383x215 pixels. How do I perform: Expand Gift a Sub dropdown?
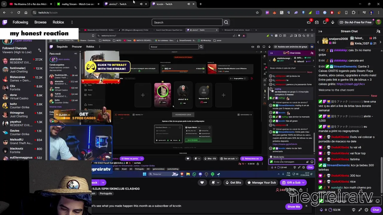[303, 182]
